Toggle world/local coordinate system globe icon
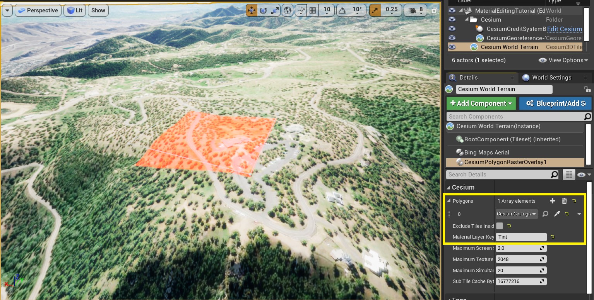This screenshot has height=300, width=594. click(x=287, y=10)
